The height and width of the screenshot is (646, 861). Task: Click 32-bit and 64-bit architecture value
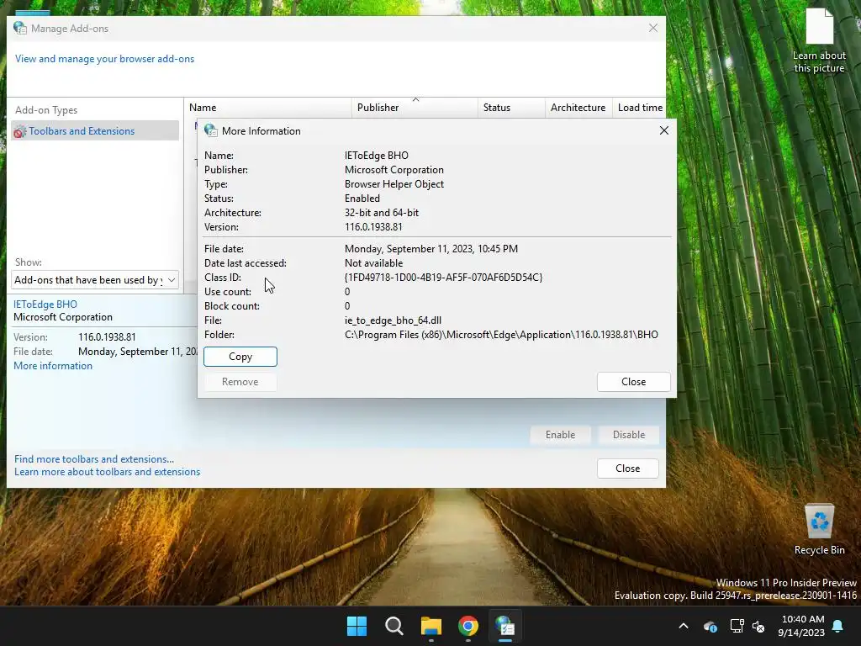coord(382,213)
